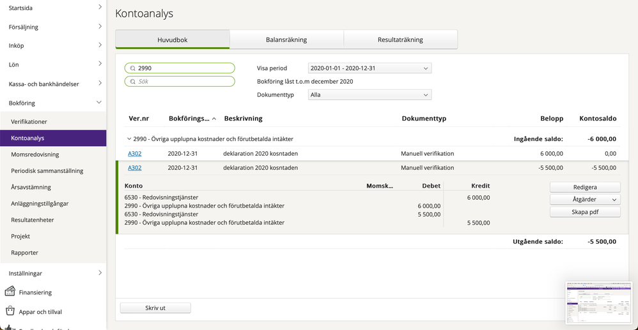Click the magnifier icon in account search
Screen dimensions: 638x330
coord(132,68)
